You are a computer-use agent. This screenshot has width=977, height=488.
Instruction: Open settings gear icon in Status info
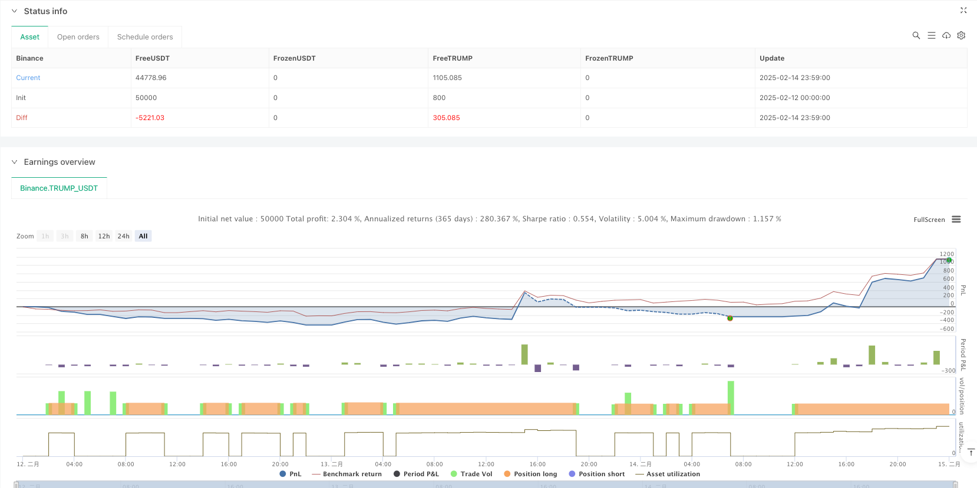tap(961, 35)
